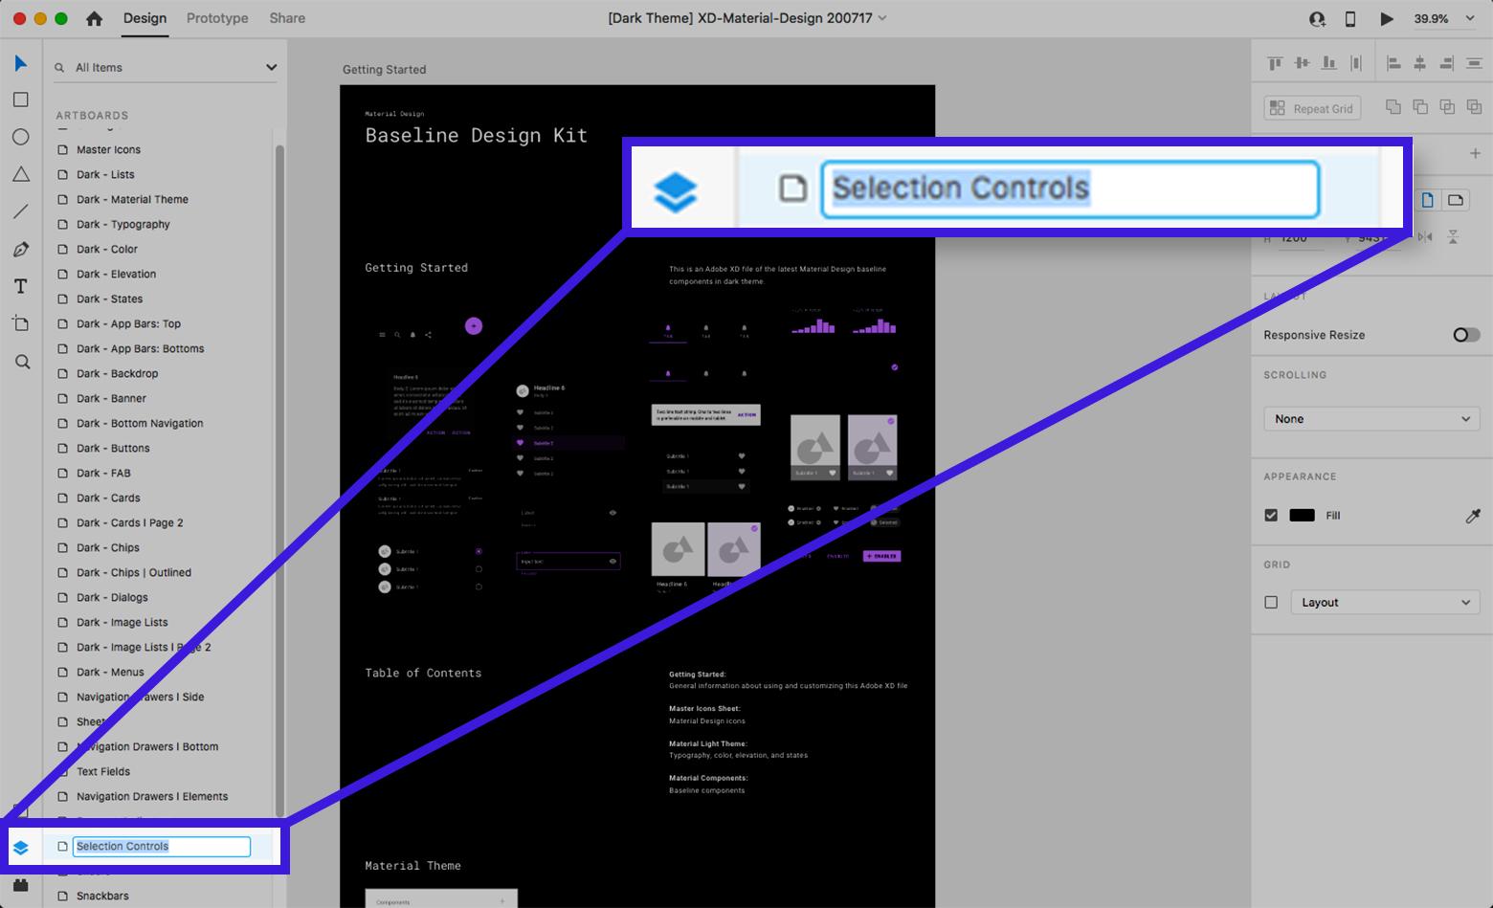Click the eyedropper next to Fill
The image size is (1493, 908).
(1473, 516)
